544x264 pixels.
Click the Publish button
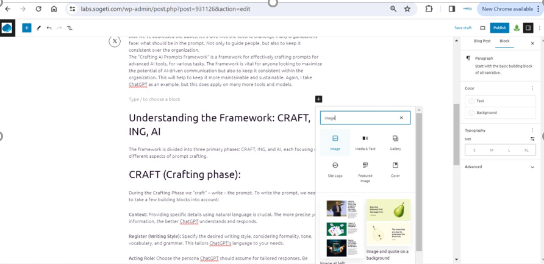coord(499,28)
